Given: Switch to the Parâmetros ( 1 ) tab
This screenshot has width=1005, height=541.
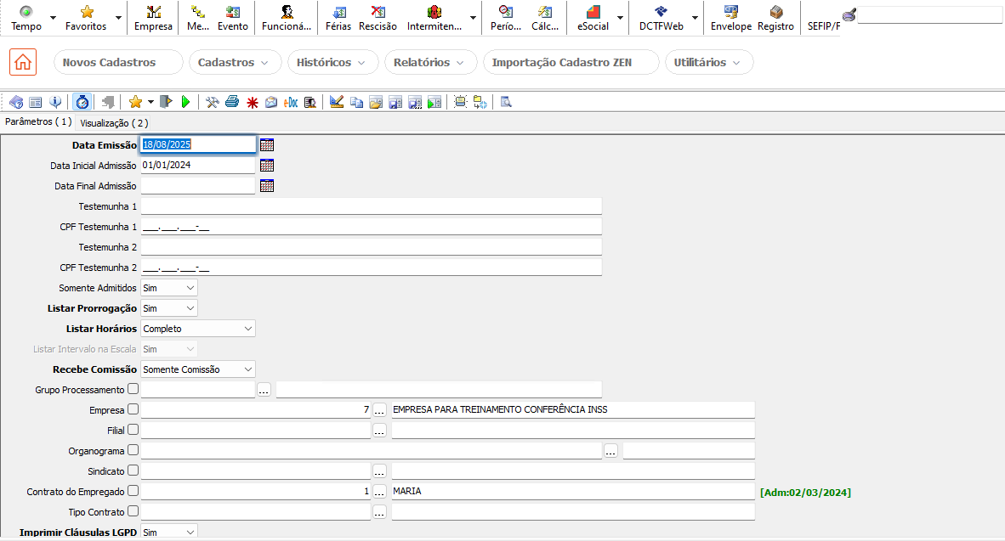Looking at the screenshot, I should (x=37, y=121).
